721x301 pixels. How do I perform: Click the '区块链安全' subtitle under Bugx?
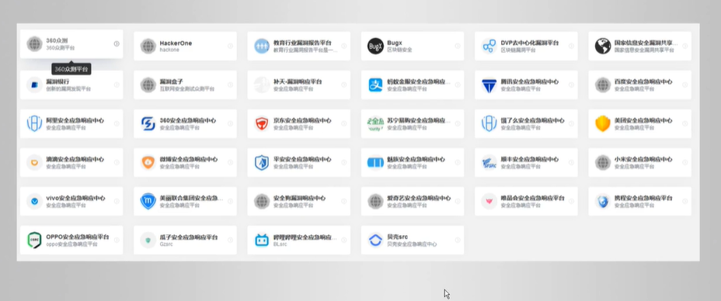pos(399,50)
